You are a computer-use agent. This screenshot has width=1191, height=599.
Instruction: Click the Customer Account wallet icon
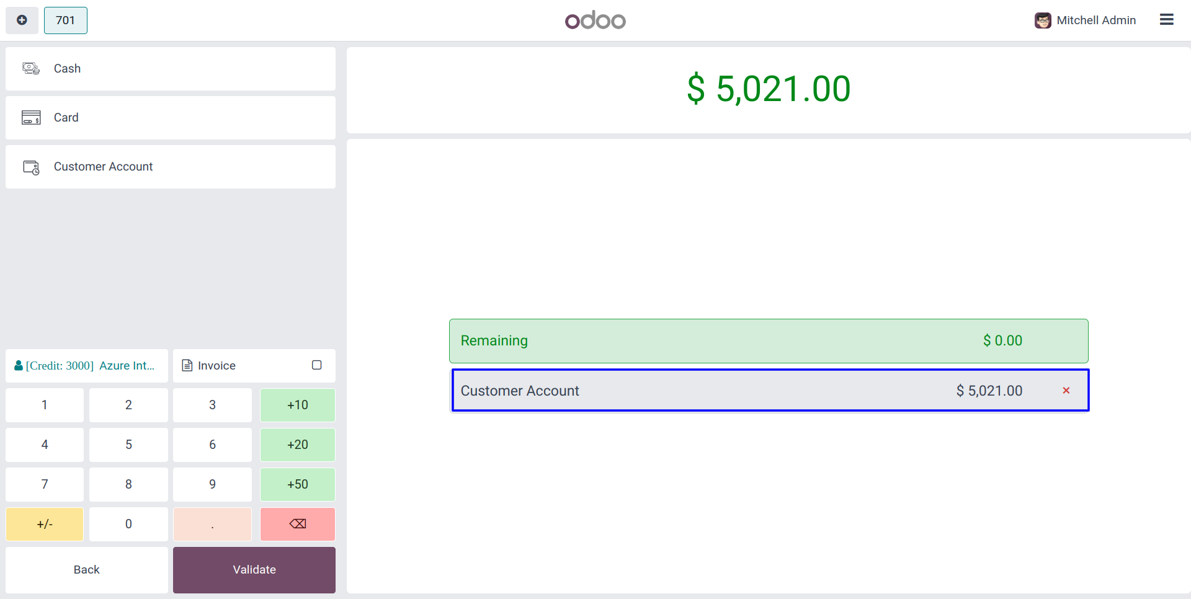(31, 167)
